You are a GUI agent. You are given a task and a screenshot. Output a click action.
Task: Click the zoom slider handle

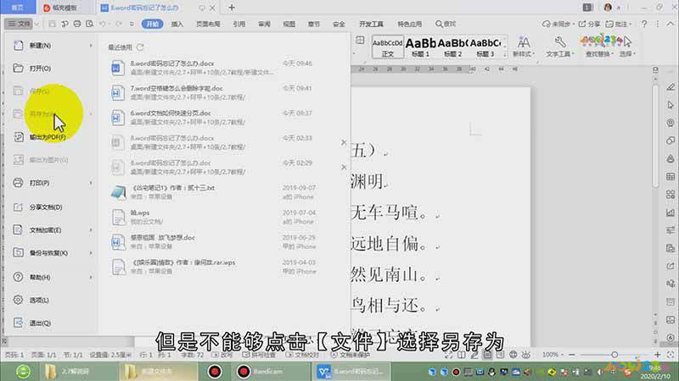tap(614, 355)
